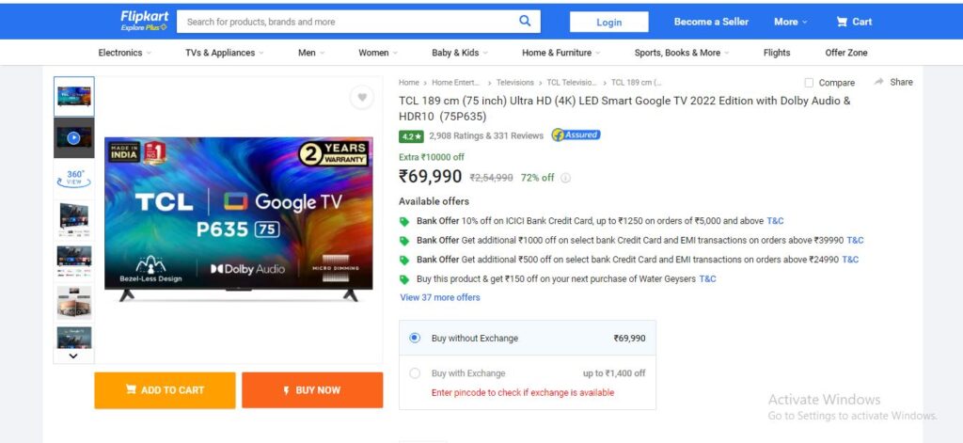This screenshot has height=443, width=963.
Task: Open the Offer Zone menu item
Action: (845, 53)
